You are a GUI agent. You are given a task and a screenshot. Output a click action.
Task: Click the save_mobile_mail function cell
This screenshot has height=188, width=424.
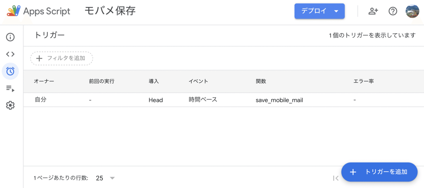pyautogui.click(x=279, y=100)
